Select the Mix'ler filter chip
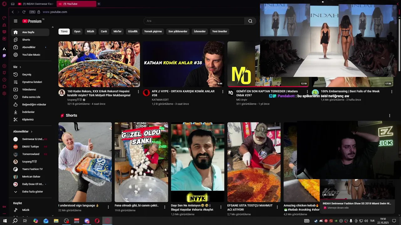The height and width of the screenshot is (225, 401). point(117,32)
